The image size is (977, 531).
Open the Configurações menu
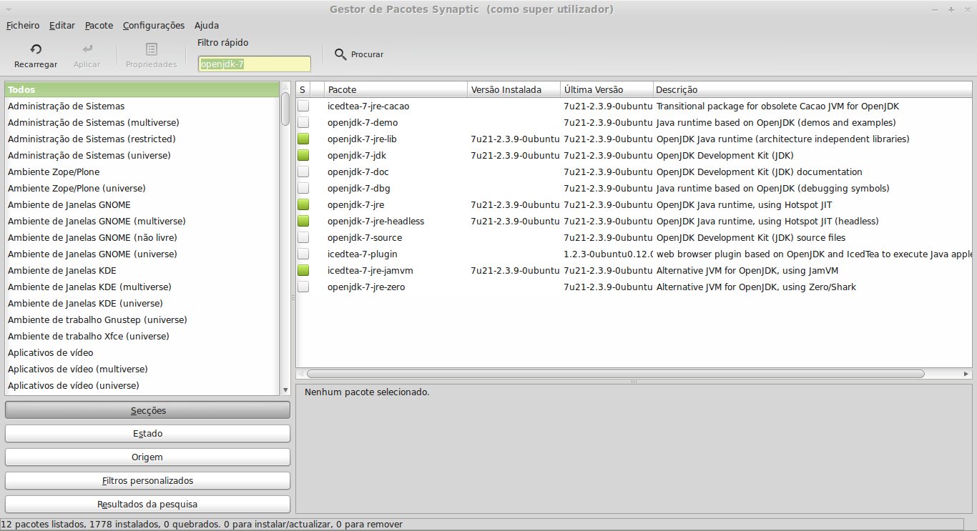point(153,25)
